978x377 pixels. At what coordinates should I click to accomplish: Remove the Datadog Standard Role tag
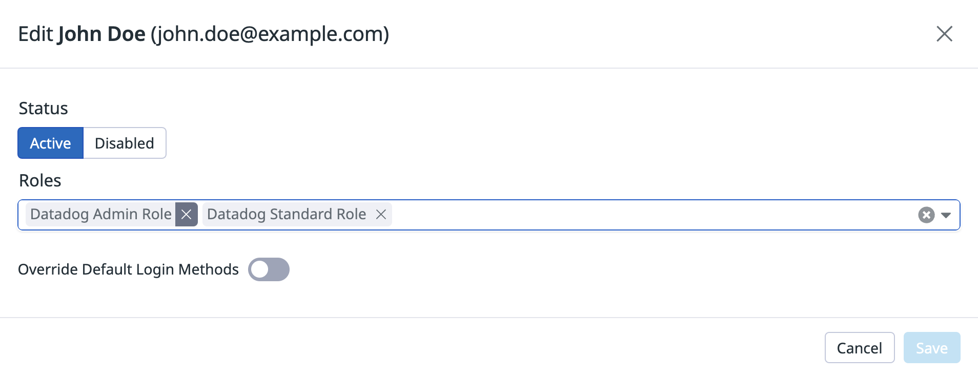(x=381, y=214)
